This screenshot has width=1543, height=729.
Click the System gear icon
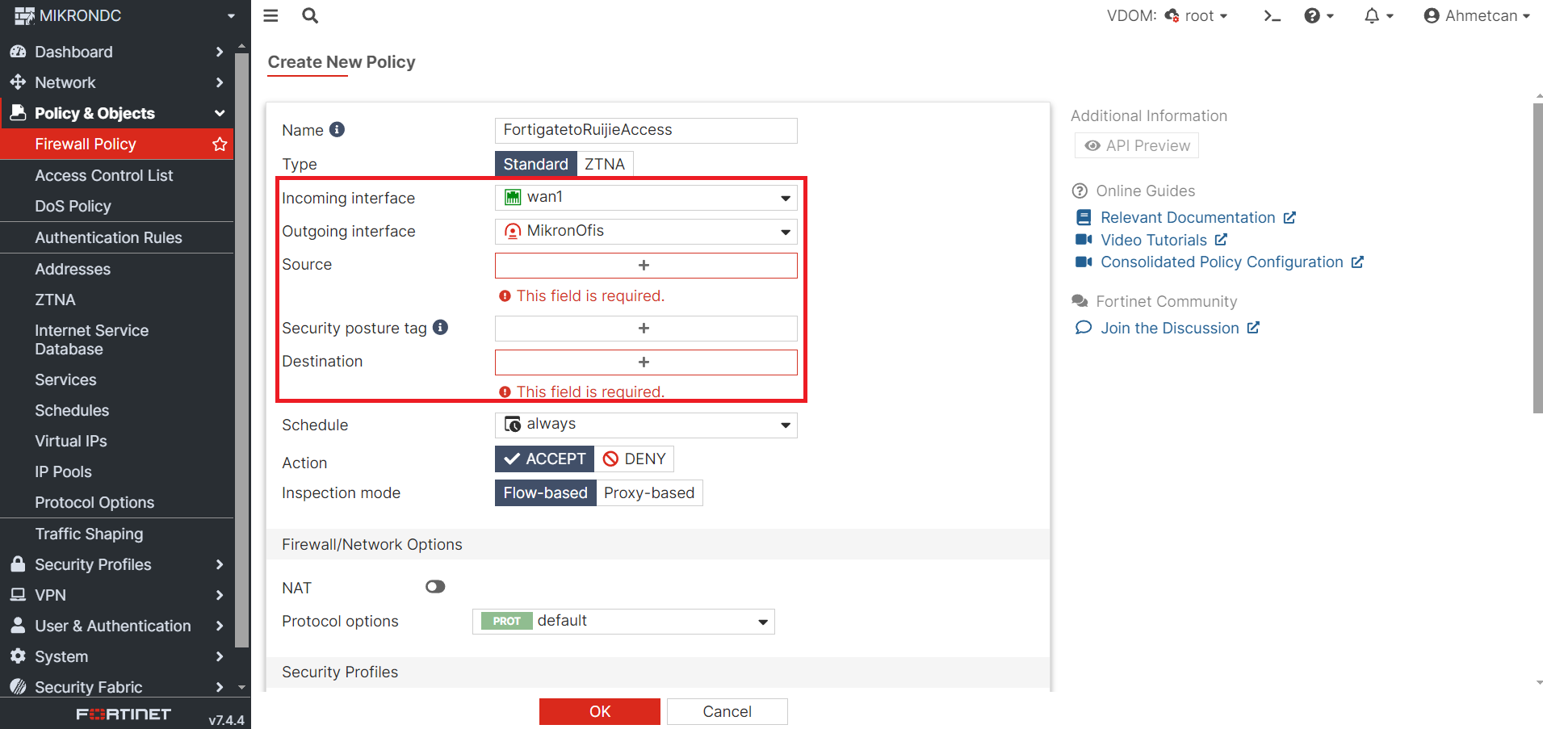tap(18, 656)
